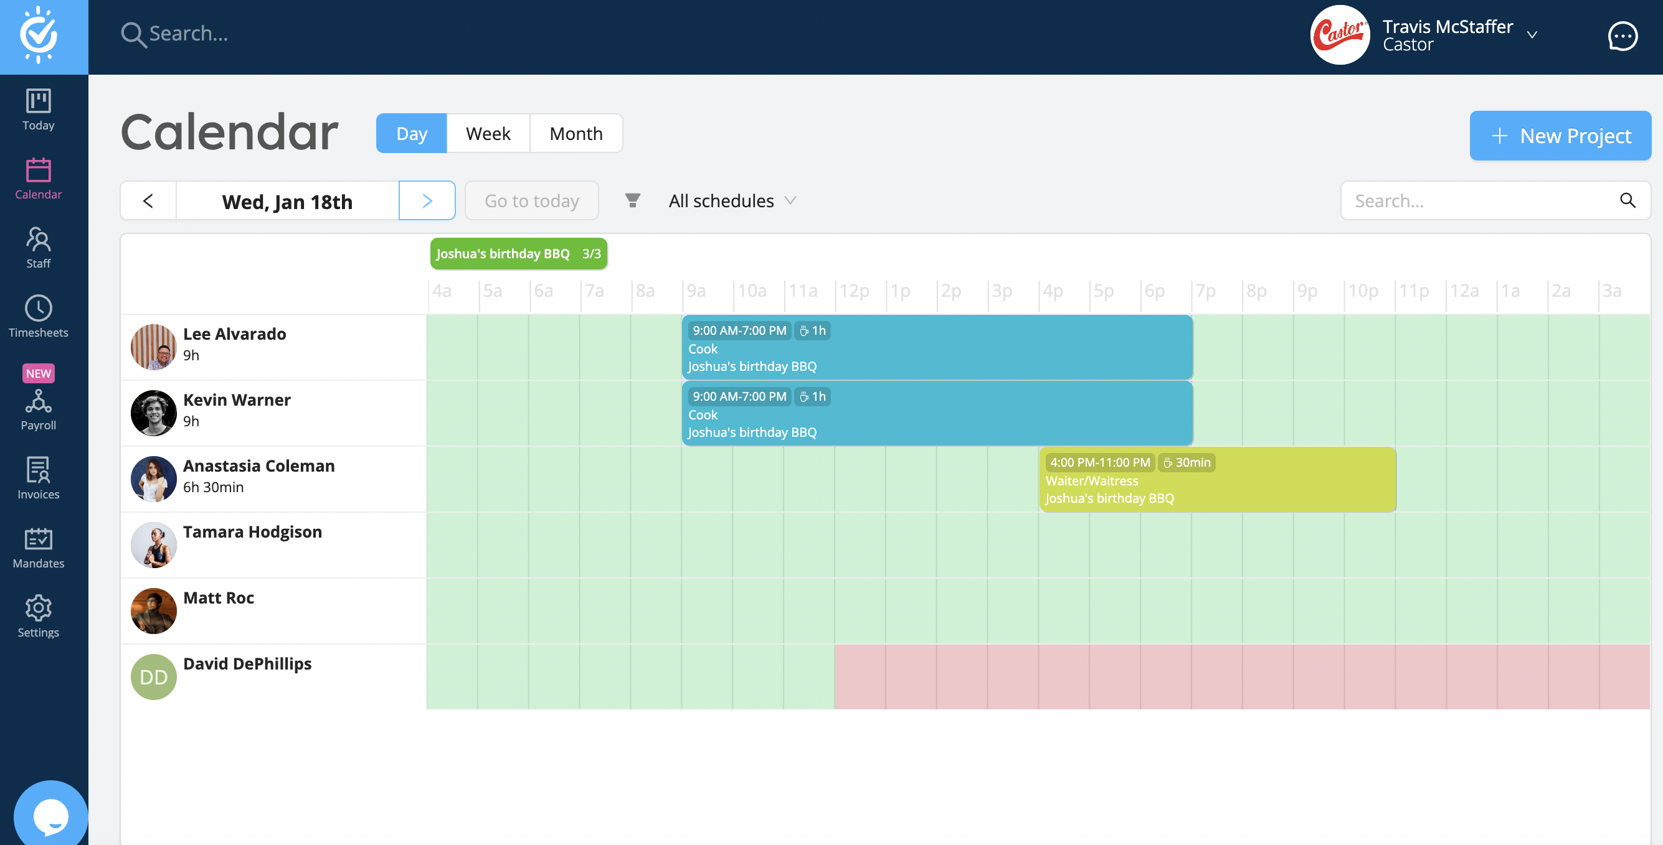The height and width of the screenshot is (845, 1663).
Task: Open the schedule filter icon
Action: (x=633, y=200)
